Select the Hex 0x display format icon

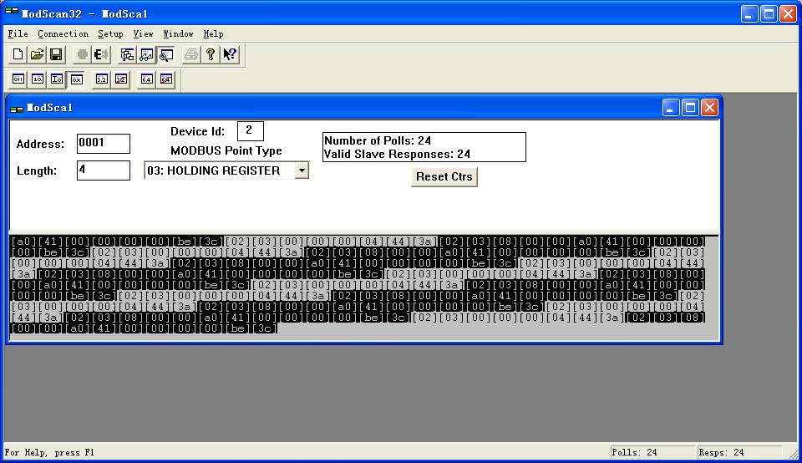pos(76,79)
